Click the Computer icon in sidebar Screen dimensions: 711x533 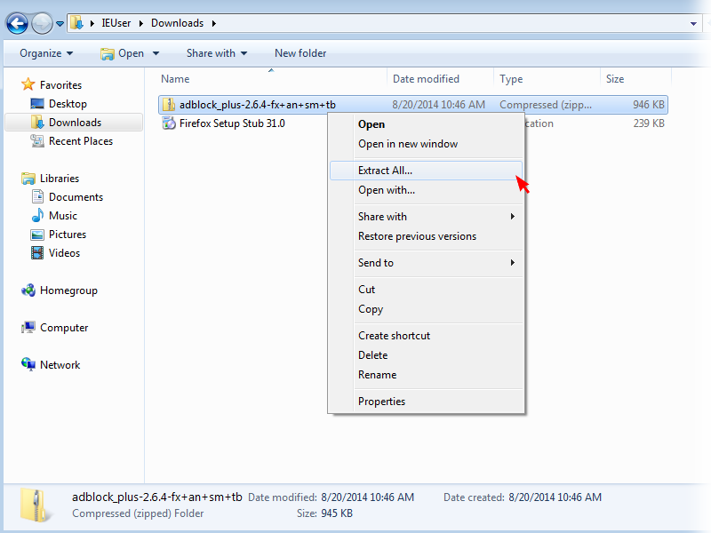[28, 327]
